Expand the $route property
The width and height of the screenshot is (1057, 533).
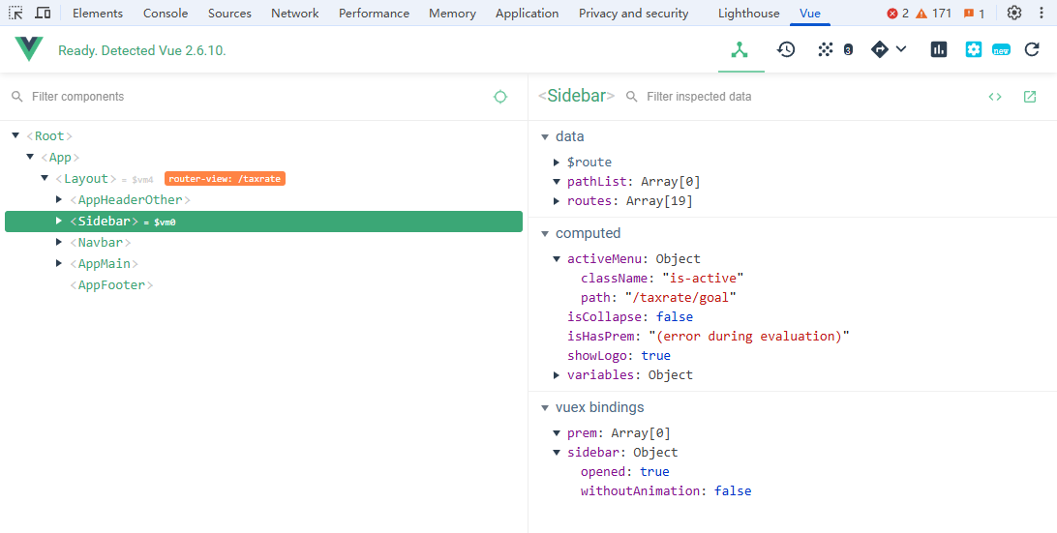click(557, 163)
